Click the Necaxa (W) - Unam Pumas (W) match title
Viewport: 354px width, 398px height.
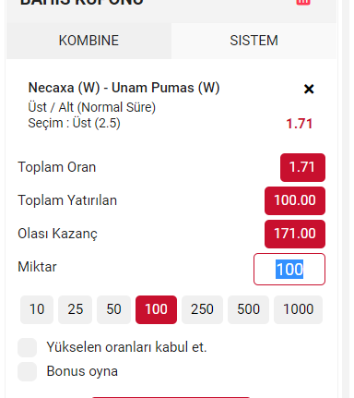click(x=124, y=88)
